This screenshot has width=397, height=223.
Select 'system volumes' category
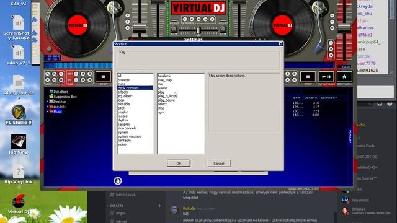(135, 136)
